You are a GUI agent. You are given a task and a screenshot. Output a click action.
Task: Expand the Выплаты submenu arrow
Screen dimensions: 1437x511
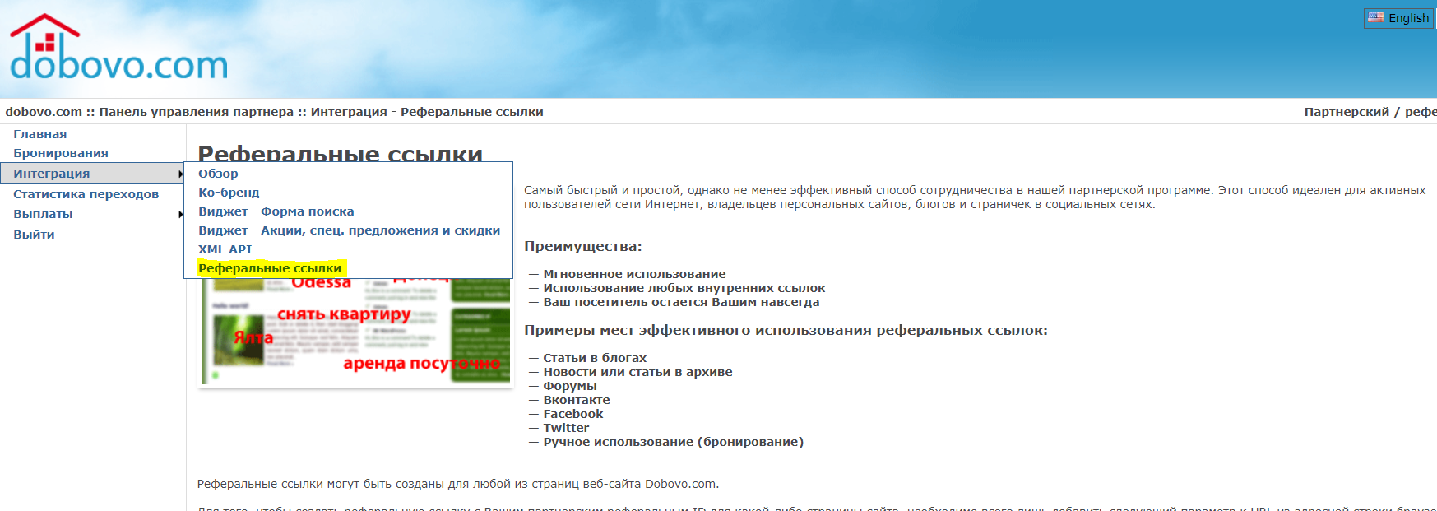click(180, 215)
